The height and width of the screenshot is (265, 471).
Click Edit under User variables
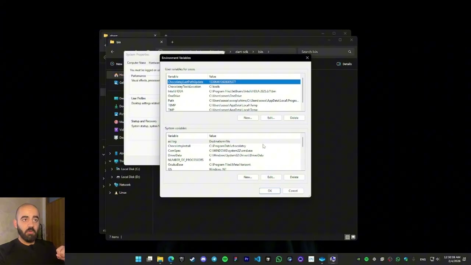click(x=271, y=118)
